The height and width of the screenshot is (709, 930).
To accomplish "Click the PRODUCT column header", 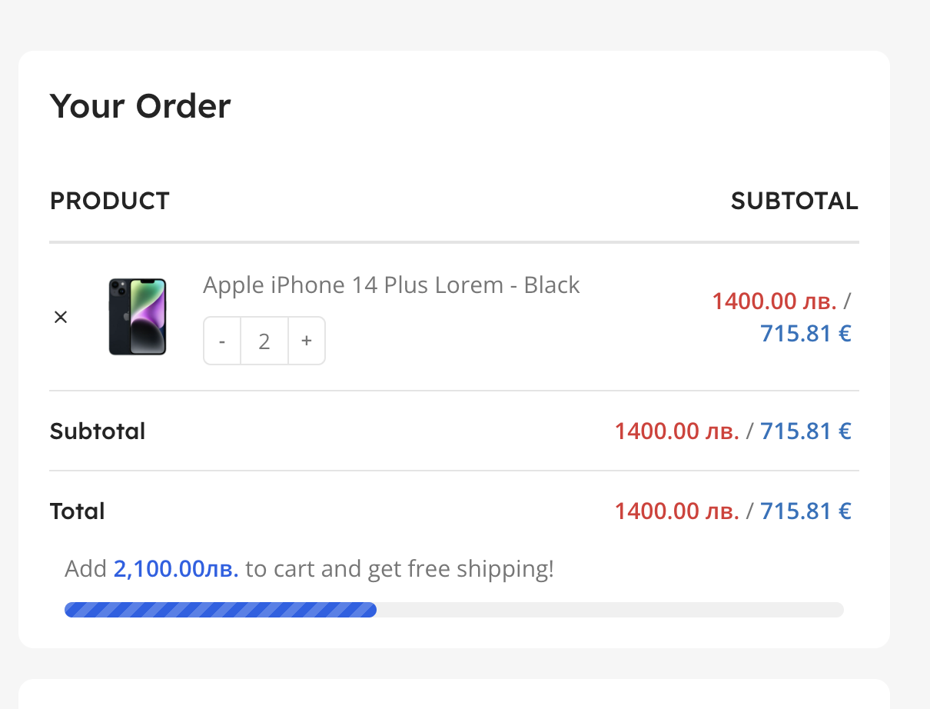I will (109, 201).
